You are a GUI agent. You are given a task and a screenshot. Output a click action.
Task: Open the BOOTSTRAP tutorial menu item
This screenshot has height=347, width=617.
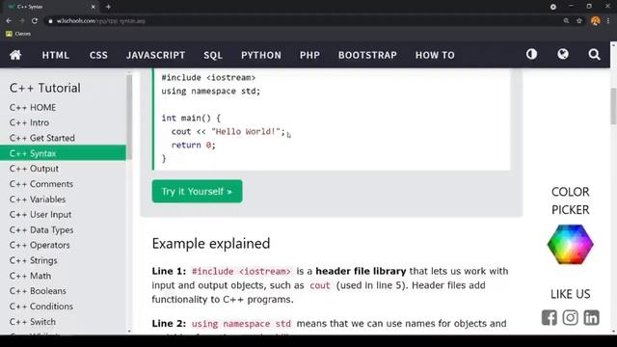367,55
